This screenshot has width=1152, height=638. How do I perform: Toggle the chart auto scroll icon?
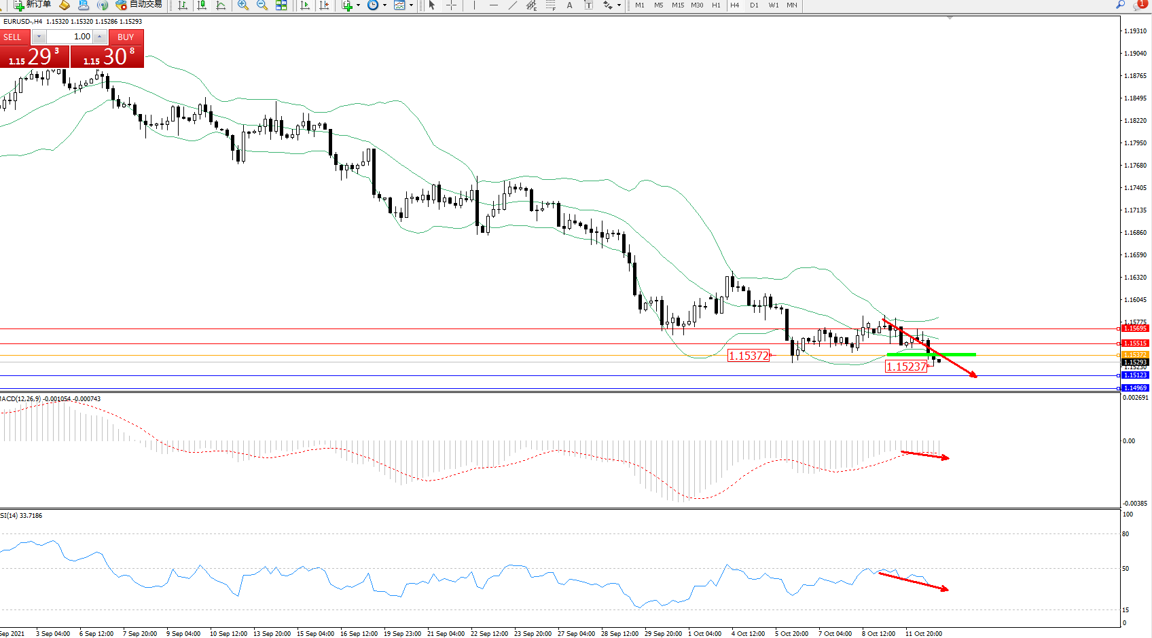click(x=305, y=5)
